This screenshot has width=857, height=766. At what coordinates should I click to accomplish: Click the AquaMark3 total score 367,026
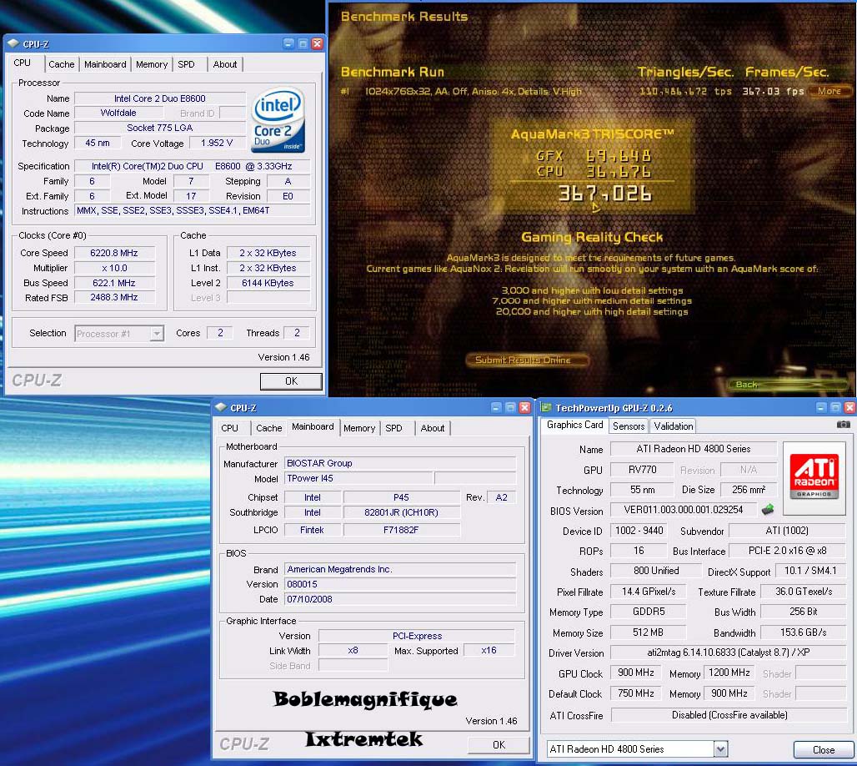coord(604,194)
